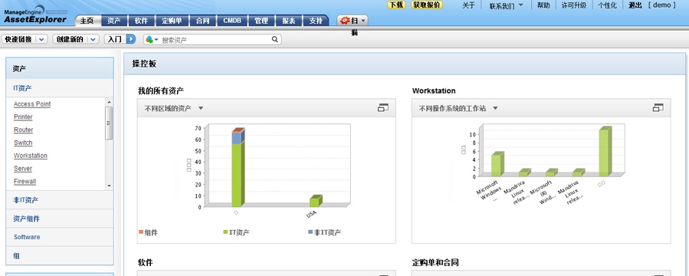Click the scan gear icon
This screenshot has height=276, width=689.
pyautogui.click(x=345, y=21)
